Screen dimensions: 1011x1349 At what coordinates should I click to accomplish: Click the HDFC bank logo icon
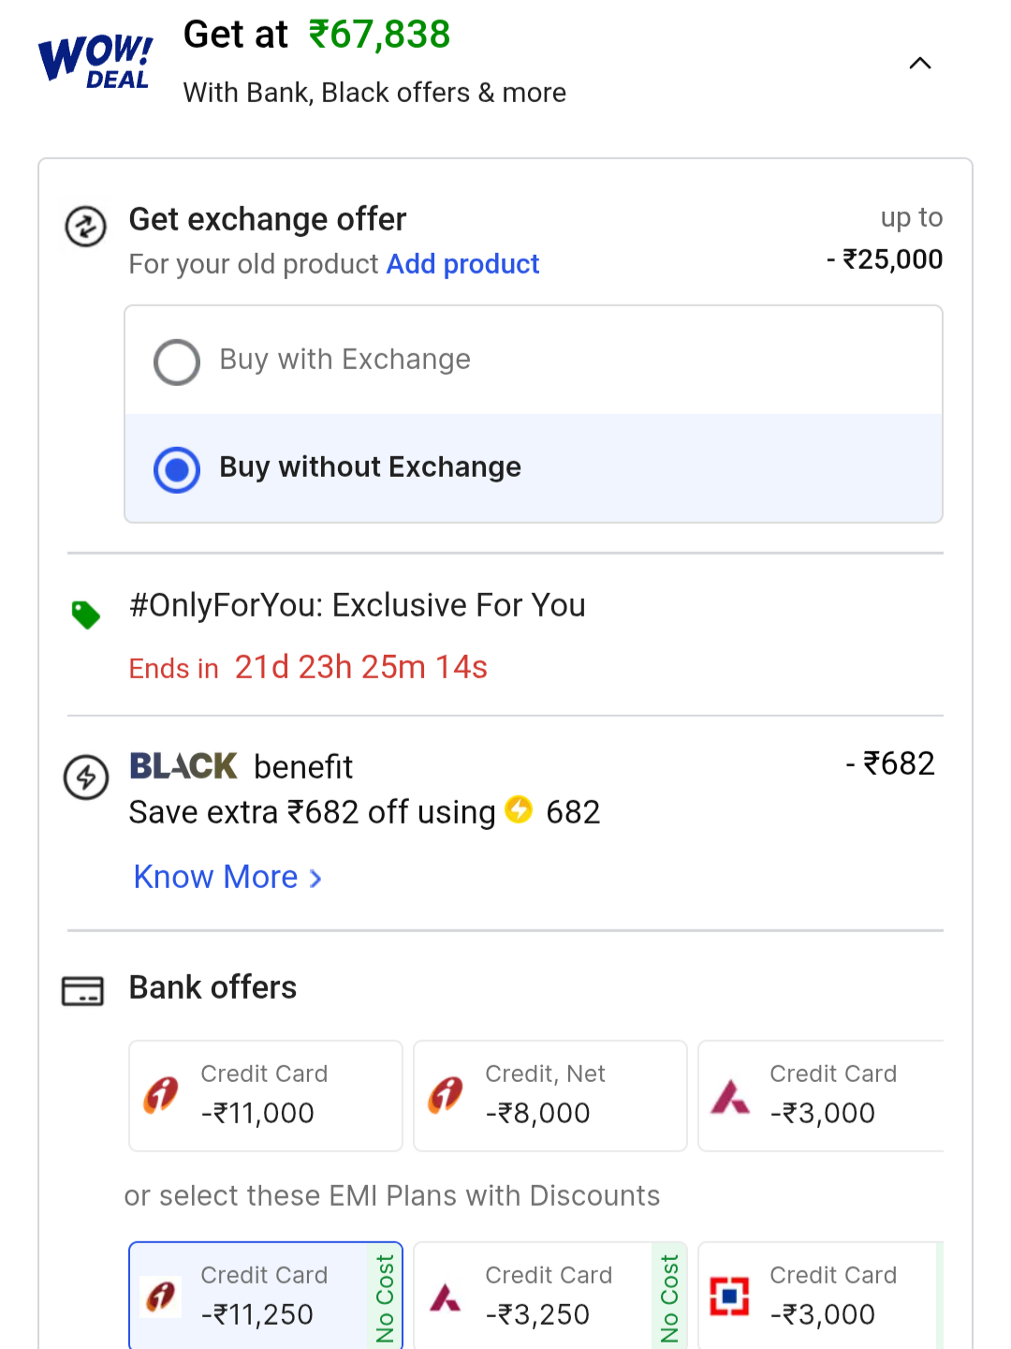pos(729,1297)
